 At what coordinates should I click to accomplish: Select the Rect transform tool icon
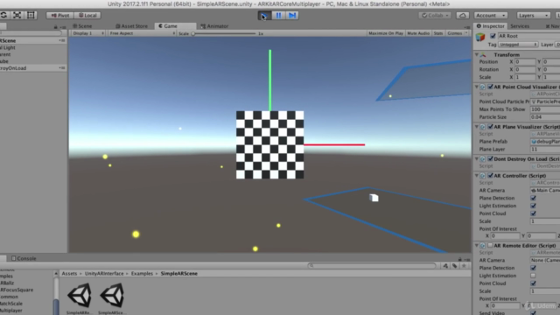point(31,15)
